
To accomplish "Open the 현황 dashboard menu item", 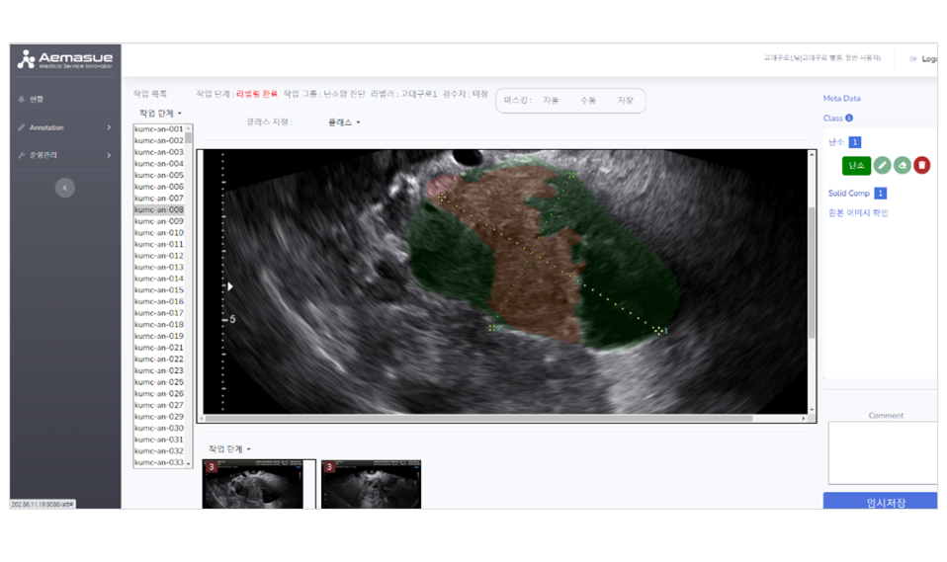I will tap(37, 99).
